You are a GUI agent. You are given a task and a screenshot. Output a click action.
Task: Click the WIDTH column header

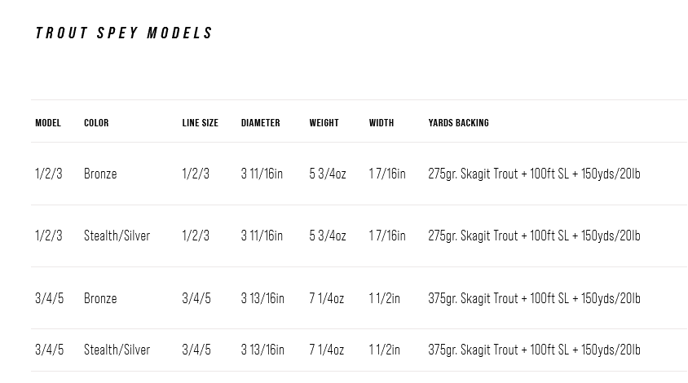point(381,123)
